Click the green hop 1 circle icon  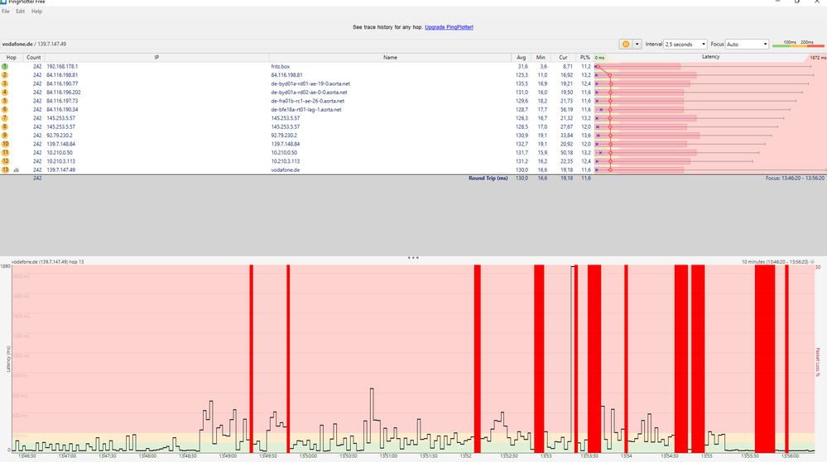pos(5,66)
